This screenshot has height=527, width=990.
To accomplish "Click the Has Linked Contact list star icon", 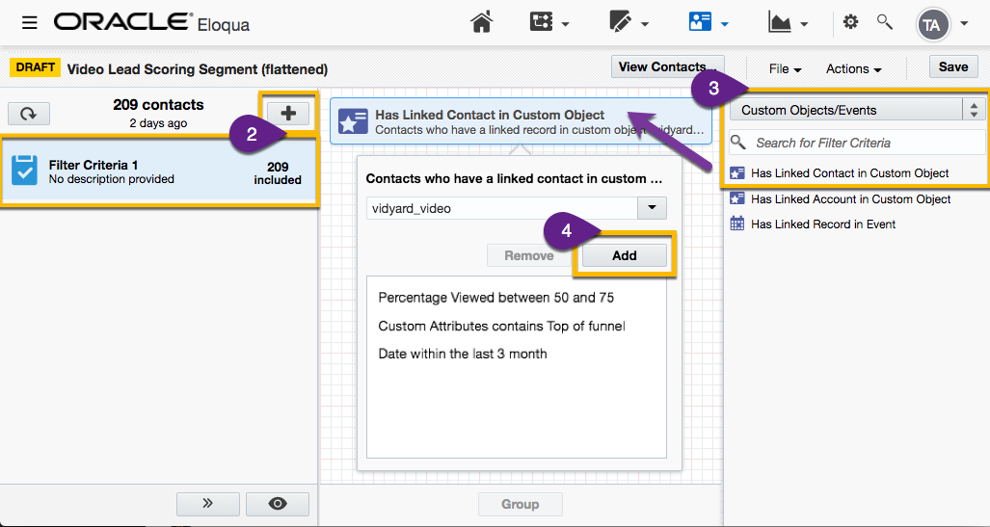I will click(736, 172).
